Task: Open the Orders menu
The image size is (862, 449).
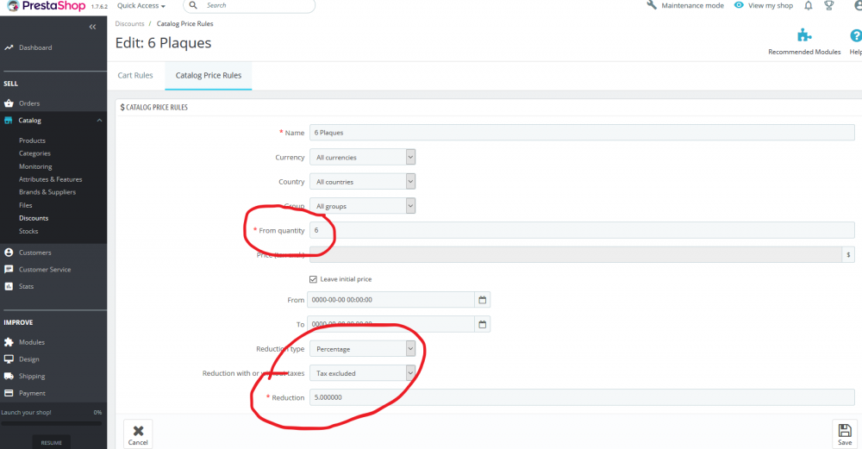Action: 29,103
